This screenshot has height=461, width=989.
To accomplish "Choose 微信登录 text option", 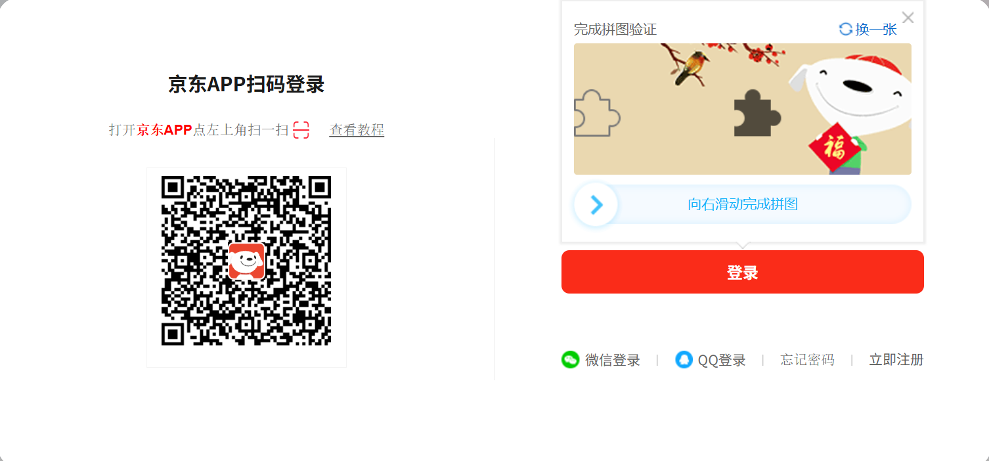I will coord(613,360).
